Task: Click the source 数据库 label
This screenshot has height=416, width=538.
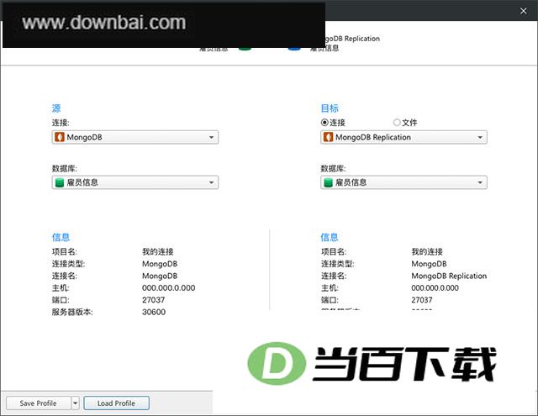Action: tap(65, 168)
